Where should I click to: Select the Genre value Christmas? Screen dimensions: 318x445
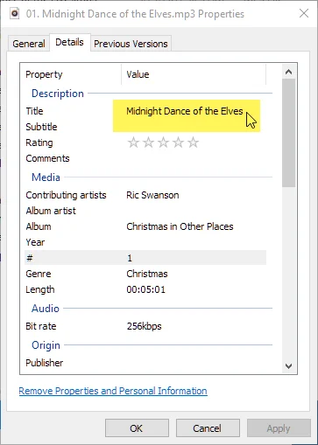[x=147, y=274]
